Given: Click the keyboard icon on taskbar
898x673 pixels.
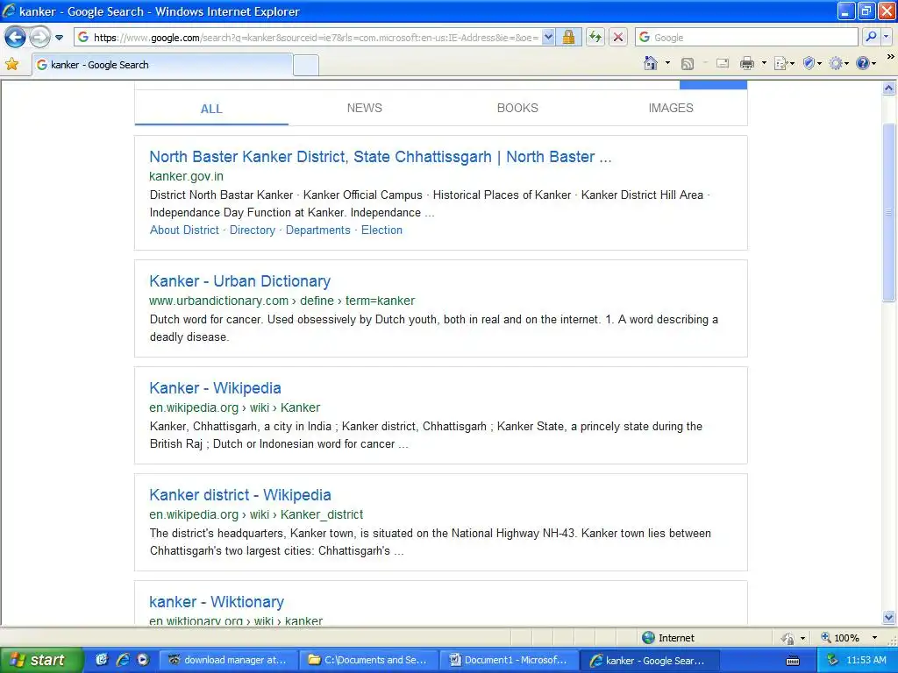Looking at the screenshot, I should click(793, 661).
